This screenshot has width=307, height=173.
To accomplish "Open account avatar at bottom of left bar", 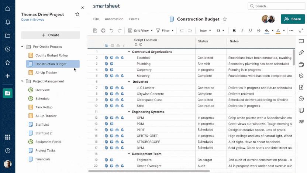I will click(x=8, y=164).
